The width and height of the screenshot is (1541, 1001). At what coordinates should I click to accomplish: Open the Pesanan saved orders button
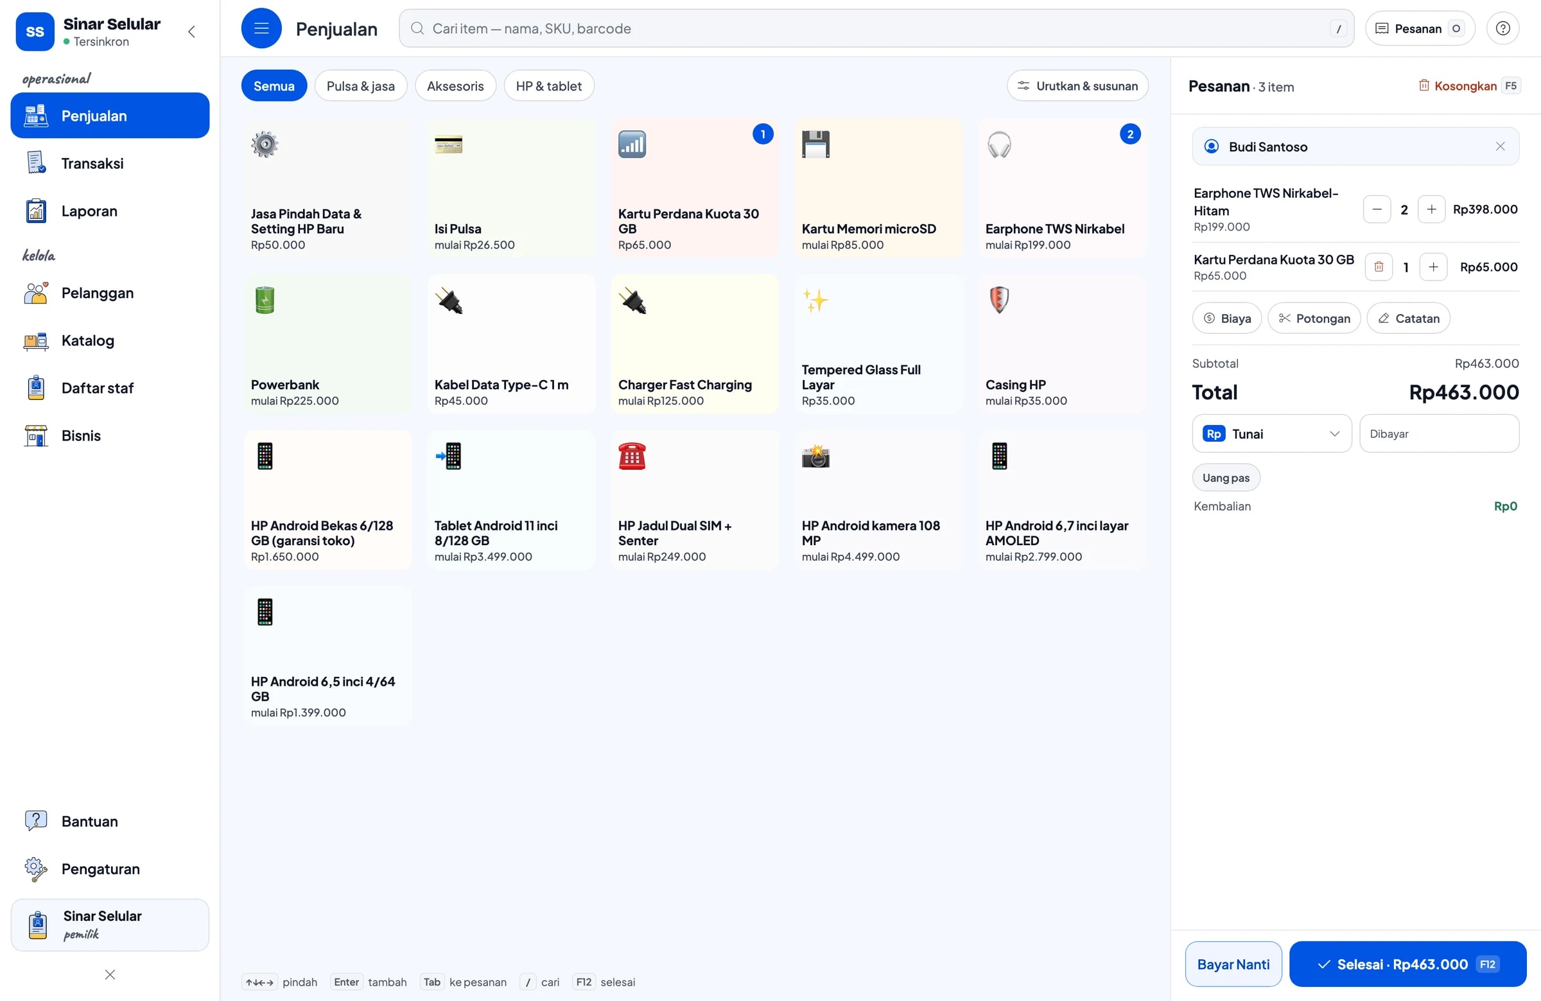pyautogui.click(x=1419, y=28)
